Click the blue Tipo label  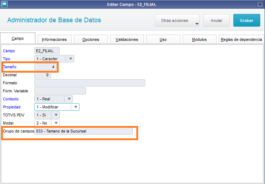pos(7,59)
